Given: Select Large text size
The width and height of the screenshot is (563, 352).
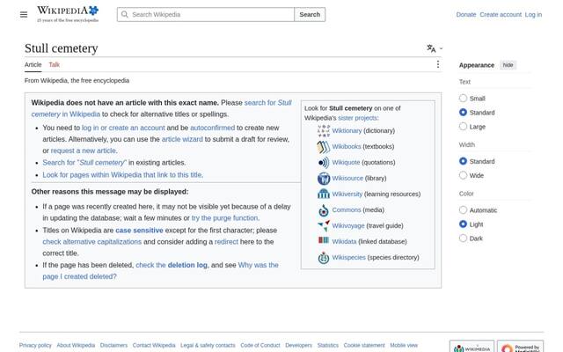Looking at the screenshot, I should 464,127.
